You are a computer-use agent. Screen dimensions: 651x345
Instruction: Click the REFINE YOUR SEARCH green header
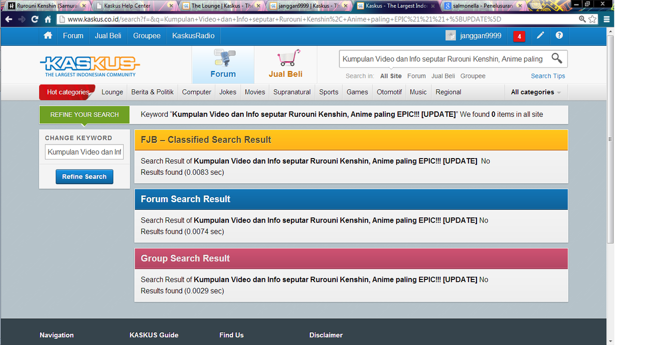(84, 115)
